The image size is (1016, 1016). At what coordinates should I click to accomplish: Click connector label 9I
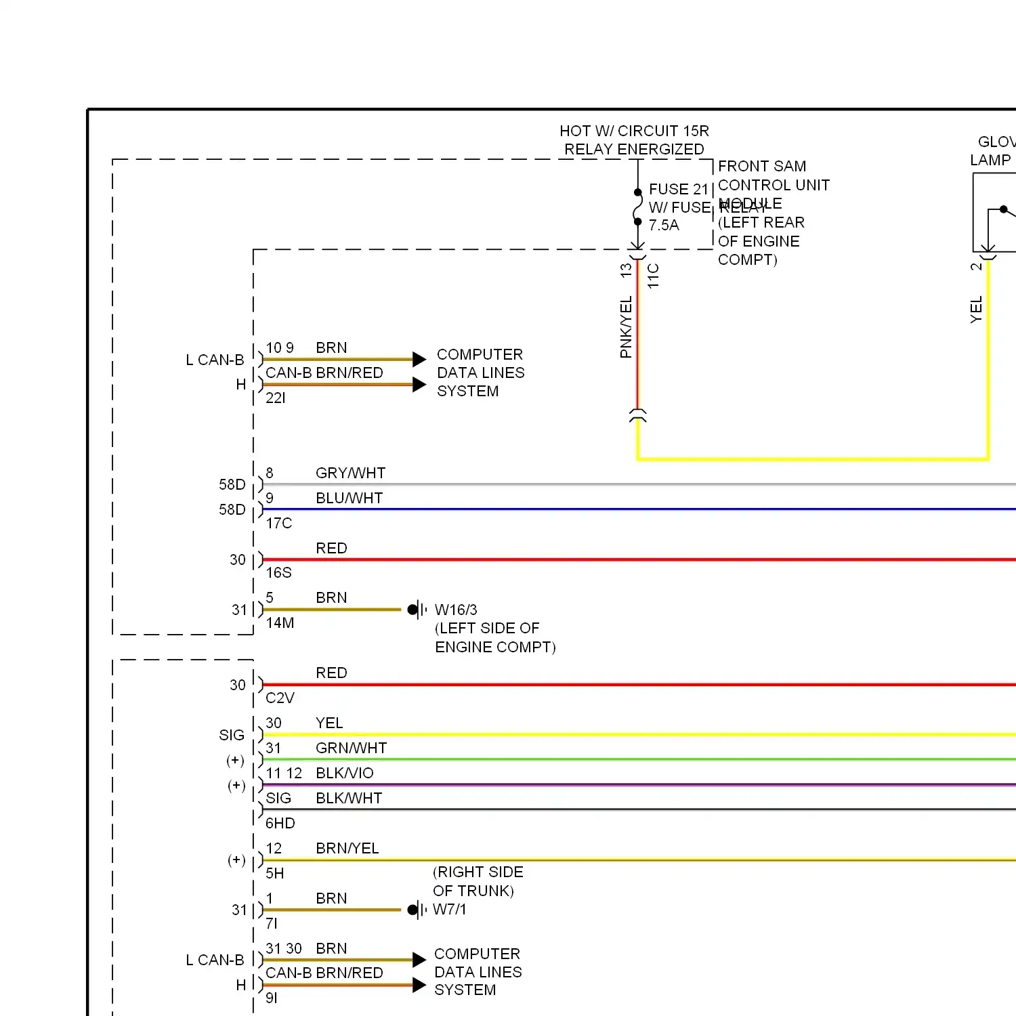pos(271,998)
